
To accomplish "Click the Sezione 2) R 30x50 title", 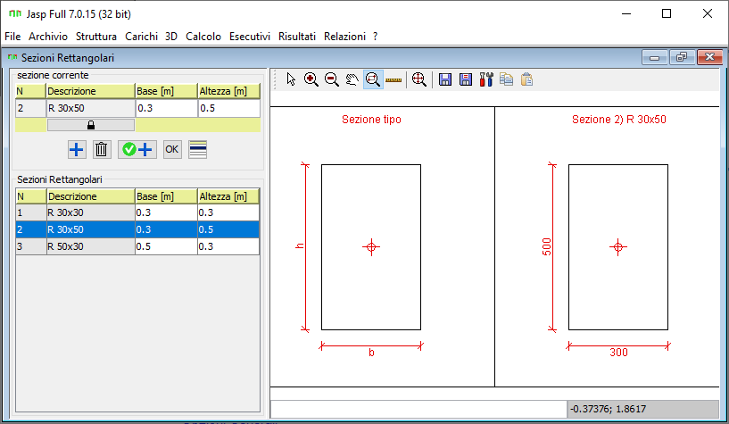I will tap(619, 120).
